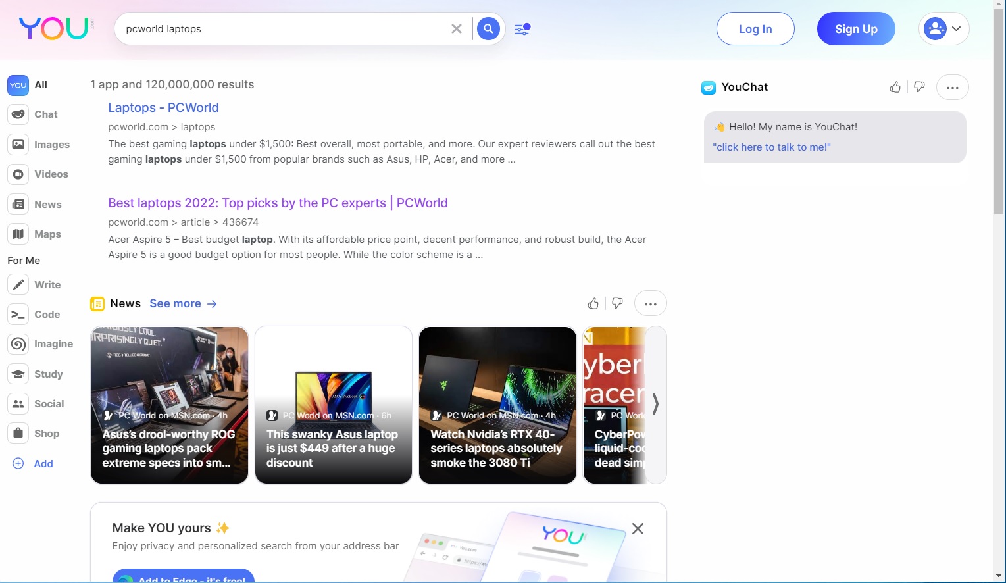Open Nvidia RTX 40-series news card
Viewport: 1006px width, 583px height.
(497, 405)
